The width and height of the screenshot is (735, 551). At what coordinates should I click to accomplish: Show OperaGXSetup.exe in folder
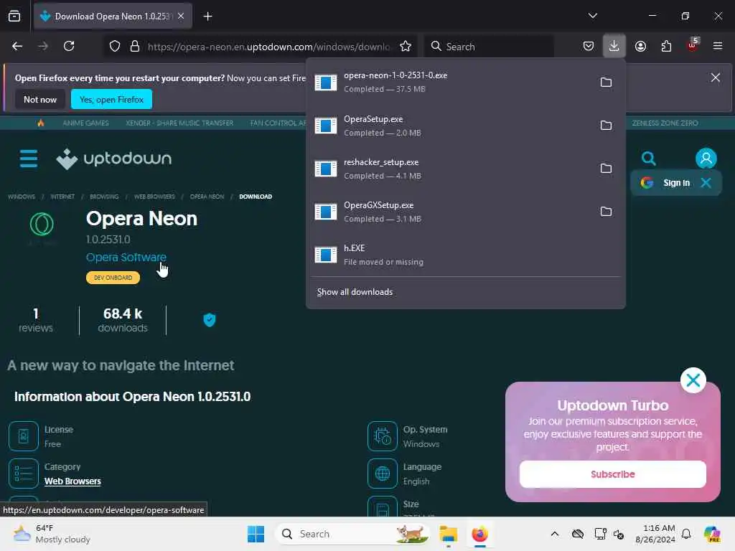click(606, 212)
